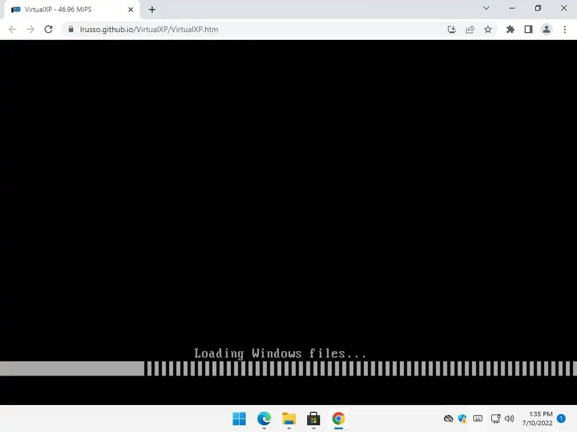Switch to Chrome in the taskbar
This screenshot has height=432, width=577.
339,418
